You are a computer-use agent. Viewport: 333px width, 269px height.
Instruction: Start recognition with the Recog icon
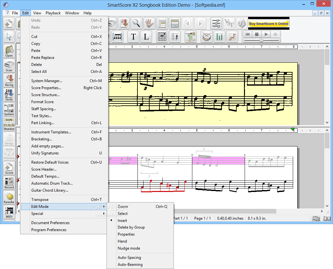[x=9, y=80]
